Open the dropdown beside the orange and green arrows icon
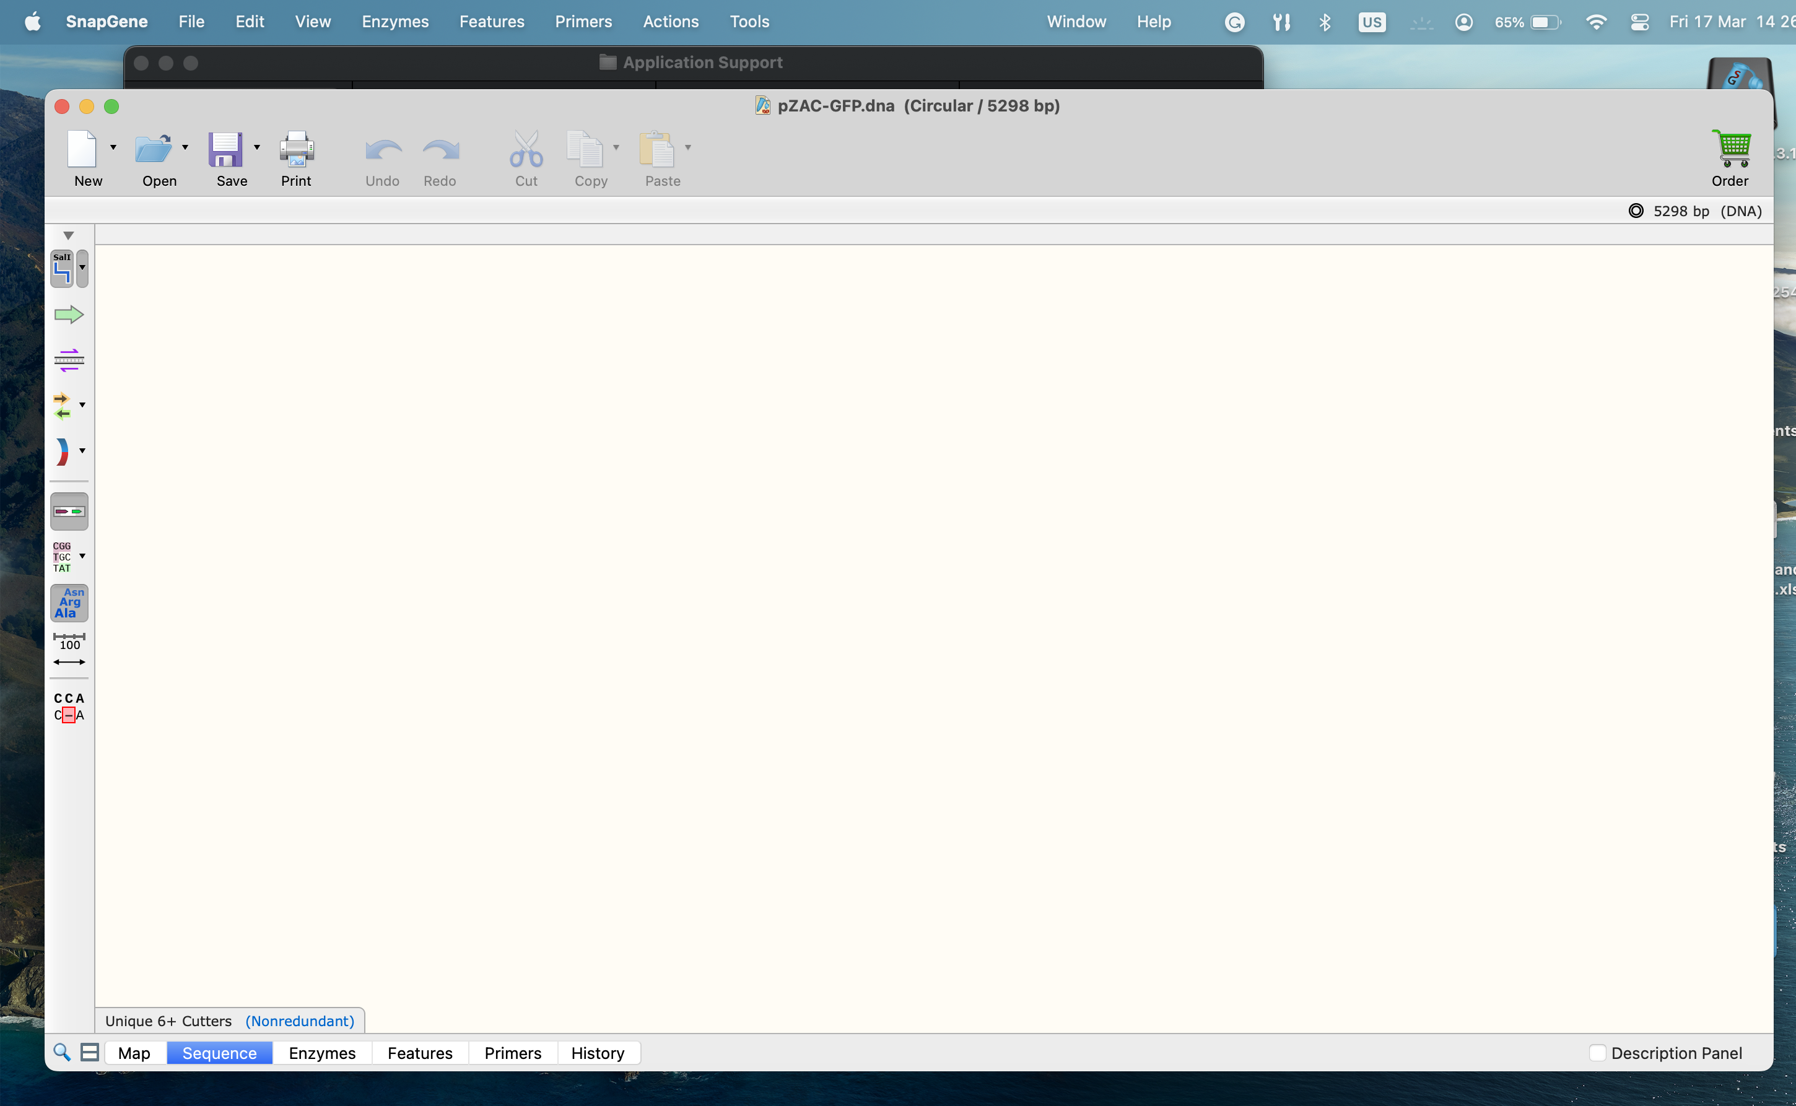This screenshot has width=1796, height=1106. coord(82,404)
